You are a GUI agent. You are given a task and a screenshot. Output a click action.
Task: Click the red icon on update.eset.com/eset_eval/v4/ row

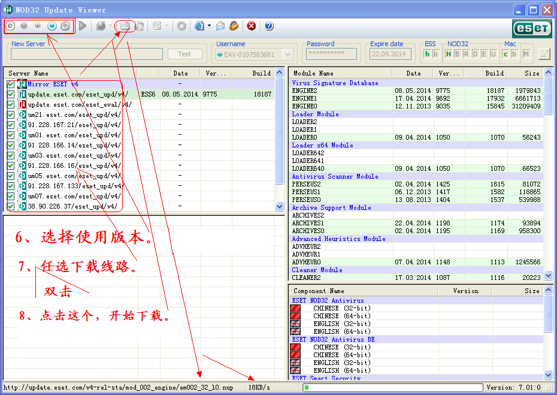[x=22, y=104]
